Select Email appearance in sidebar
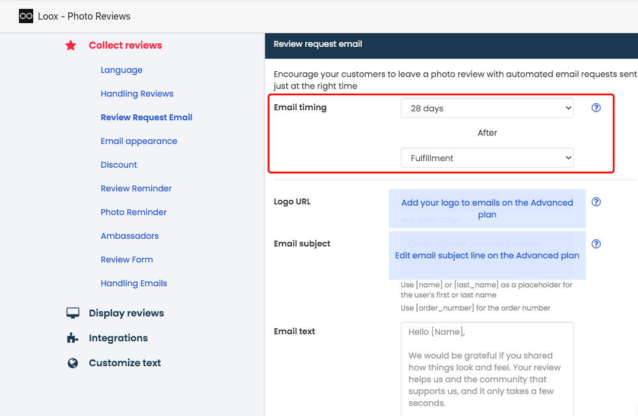Viewport: 638px width, 416px height. coord(139,141)
